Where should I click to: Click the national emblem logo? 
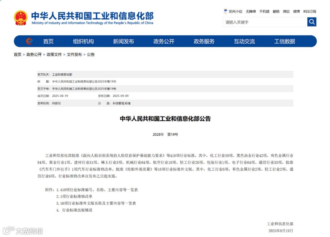click(21, 18)
